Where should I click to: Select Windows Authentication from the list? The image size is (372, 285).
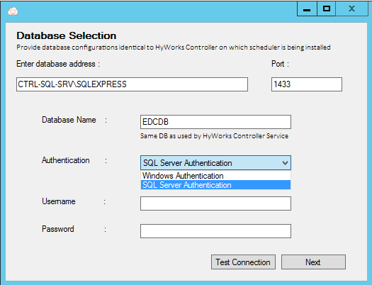[215, 176]
